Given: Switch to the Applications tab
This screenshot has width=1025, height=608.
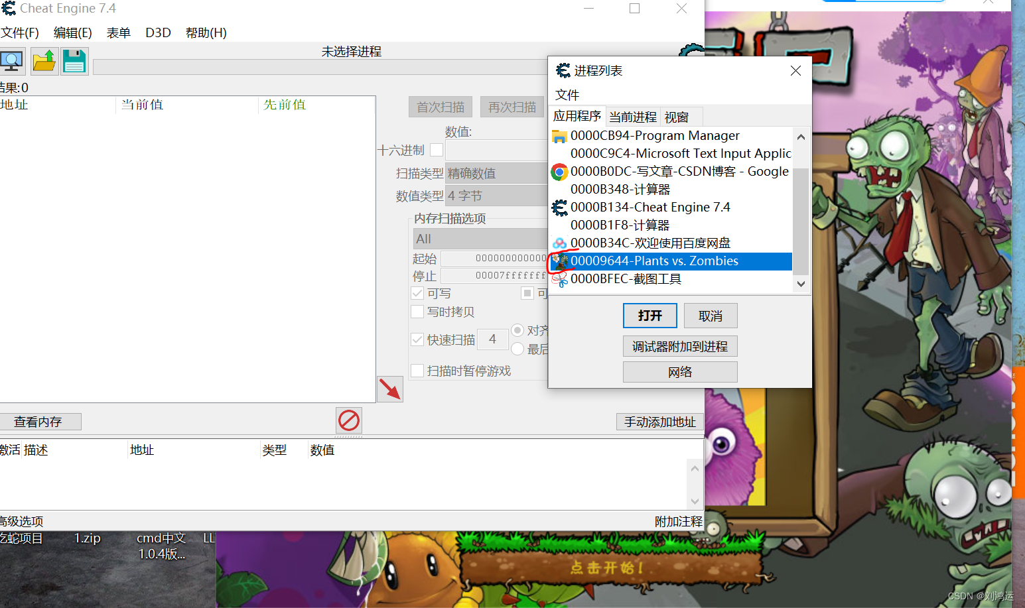Looking at the screenshot, I should [x=577, y=116].
